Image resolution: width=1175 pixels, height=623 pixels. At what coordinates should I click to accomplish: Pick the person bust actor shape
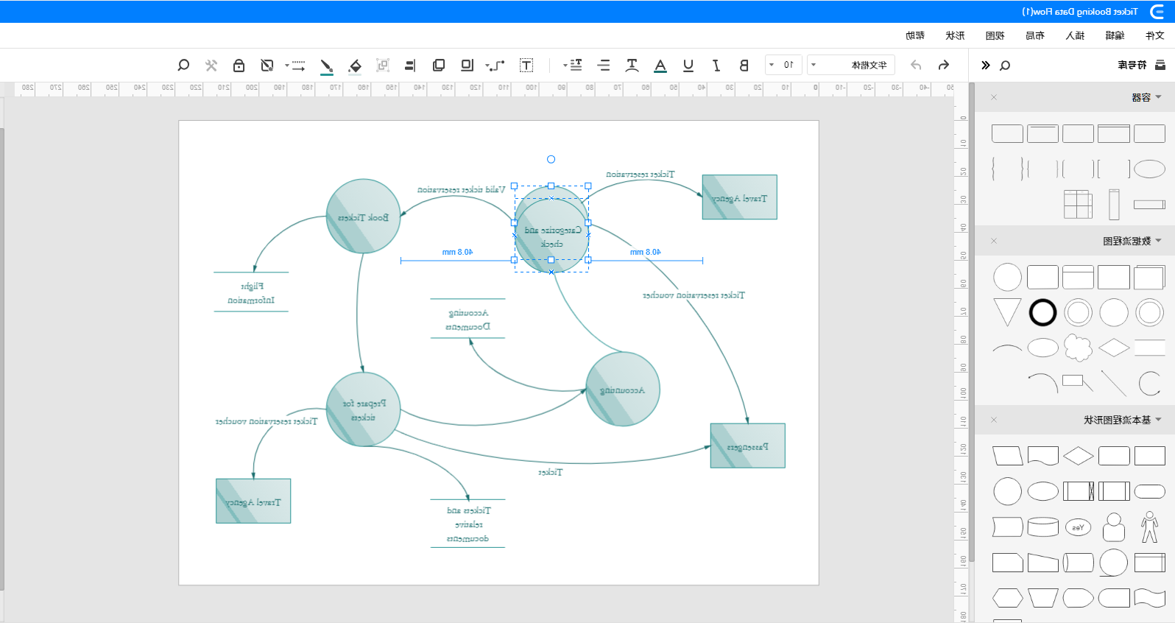(1114, 527)
